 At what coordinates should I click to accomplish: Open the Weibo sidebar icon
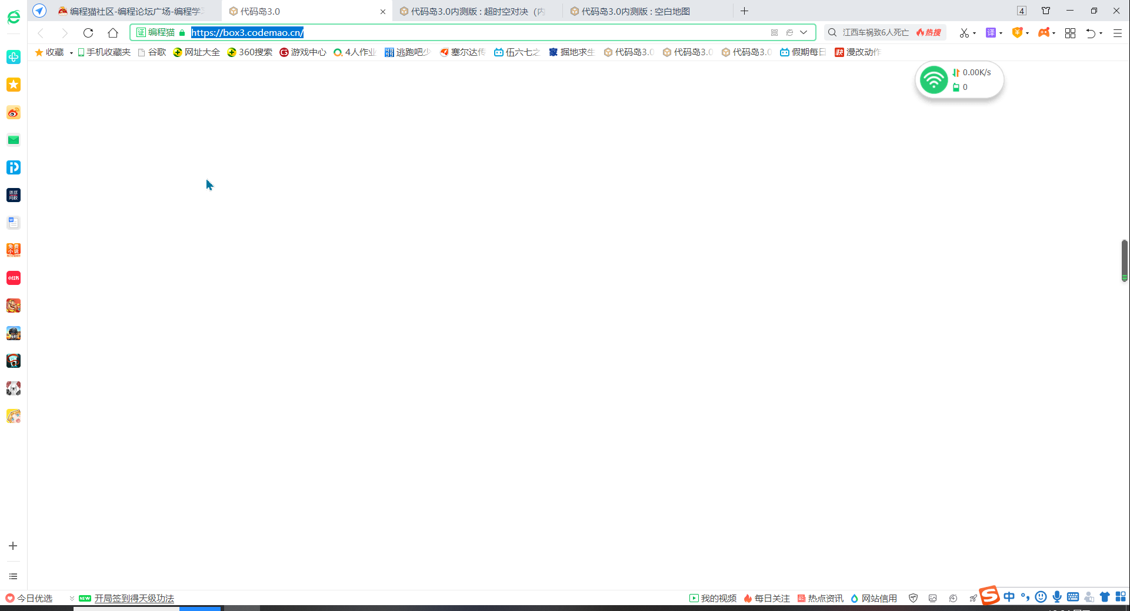click(14, 112)
